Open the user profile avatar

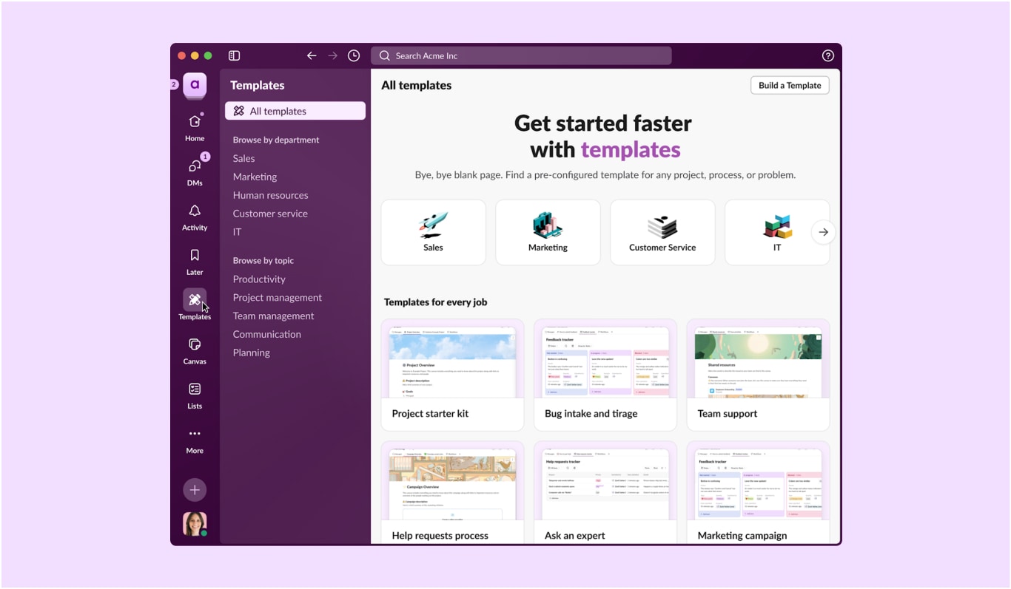195,524
